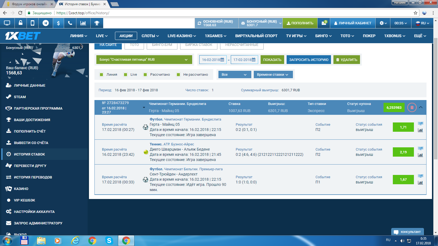Open ВИРТУАЛЬНЫЙ СПОРТ in the main menu
438x246 pixels.
pos(256,36)
